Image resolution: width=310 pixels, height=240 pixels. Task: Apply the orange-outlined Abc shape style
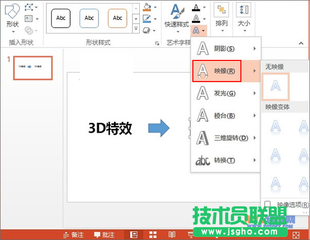(x=118, y=18)
